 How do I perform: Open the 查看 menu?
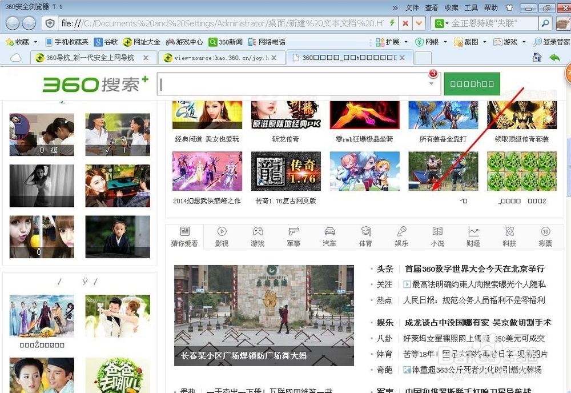click(x=432, y=7)
